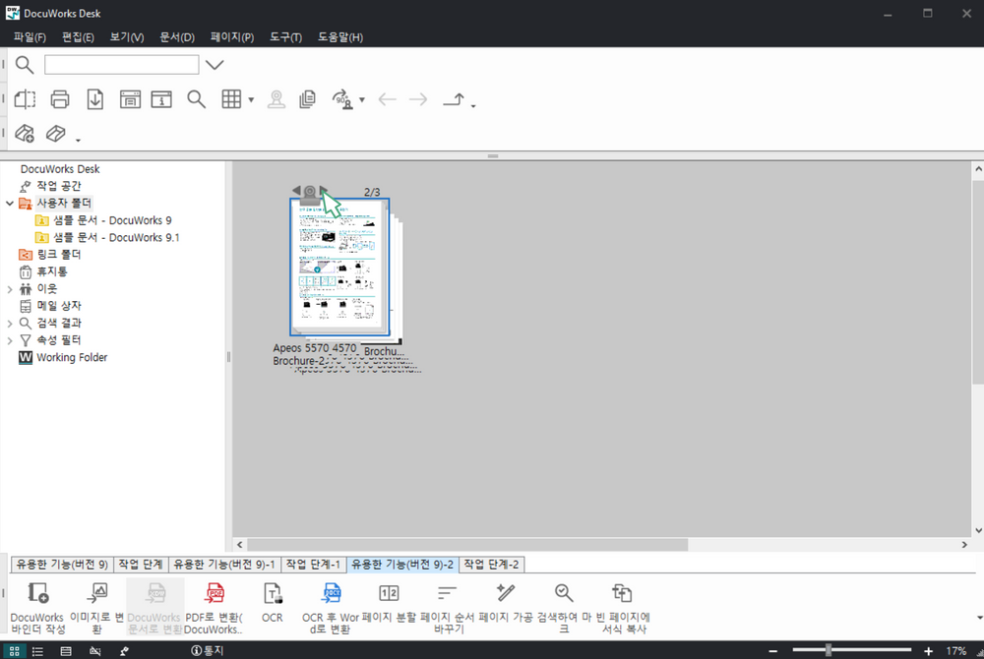Image resolution: width=984 pixels, height=659 pixels.
Task: Click the rotate 90 degrees icon
Action: tap(343, 99)
